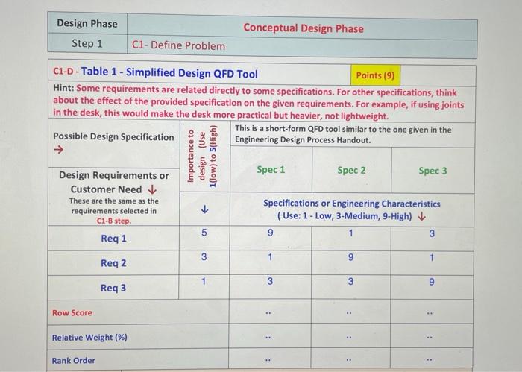Click Relative Weight cell under Spec 3
This screenshot has width=522, height=372.
[432, 337]
